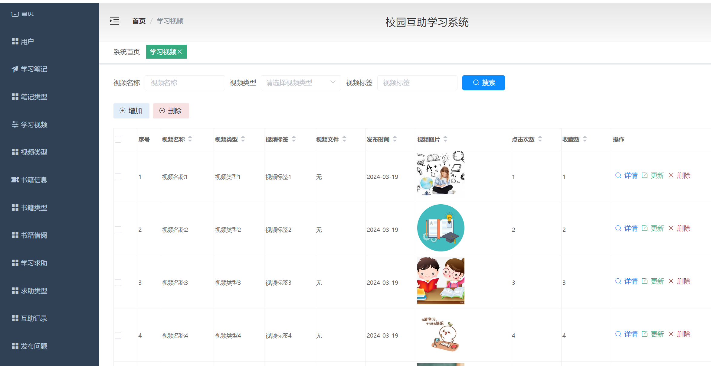Click the magnifier icon inside the 搜索 button

pyautogui.click(x=475, y=83)
